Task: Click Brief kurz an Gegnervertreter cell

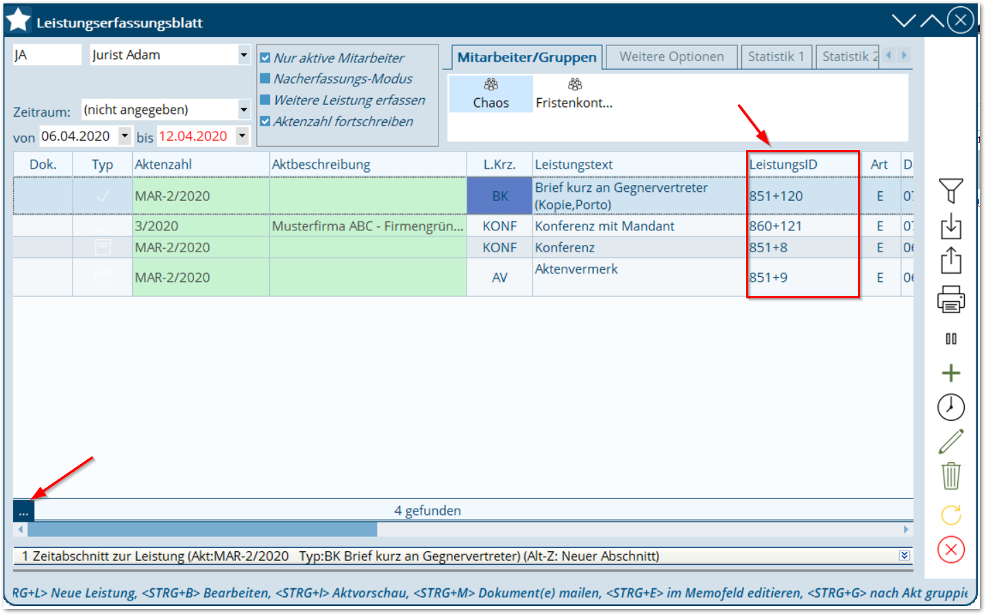Action: [639, 196]
